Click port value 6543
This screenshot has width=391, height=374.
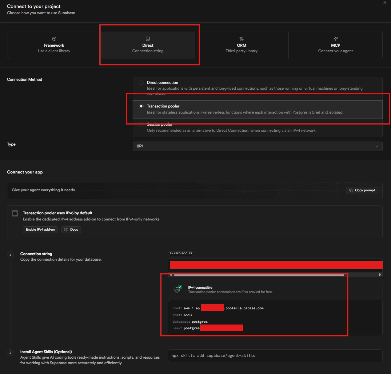click(x=188, y=315)
